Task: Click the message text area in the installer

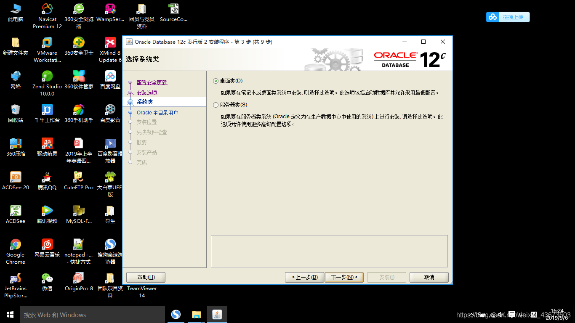Action: [x=329, y=251]
